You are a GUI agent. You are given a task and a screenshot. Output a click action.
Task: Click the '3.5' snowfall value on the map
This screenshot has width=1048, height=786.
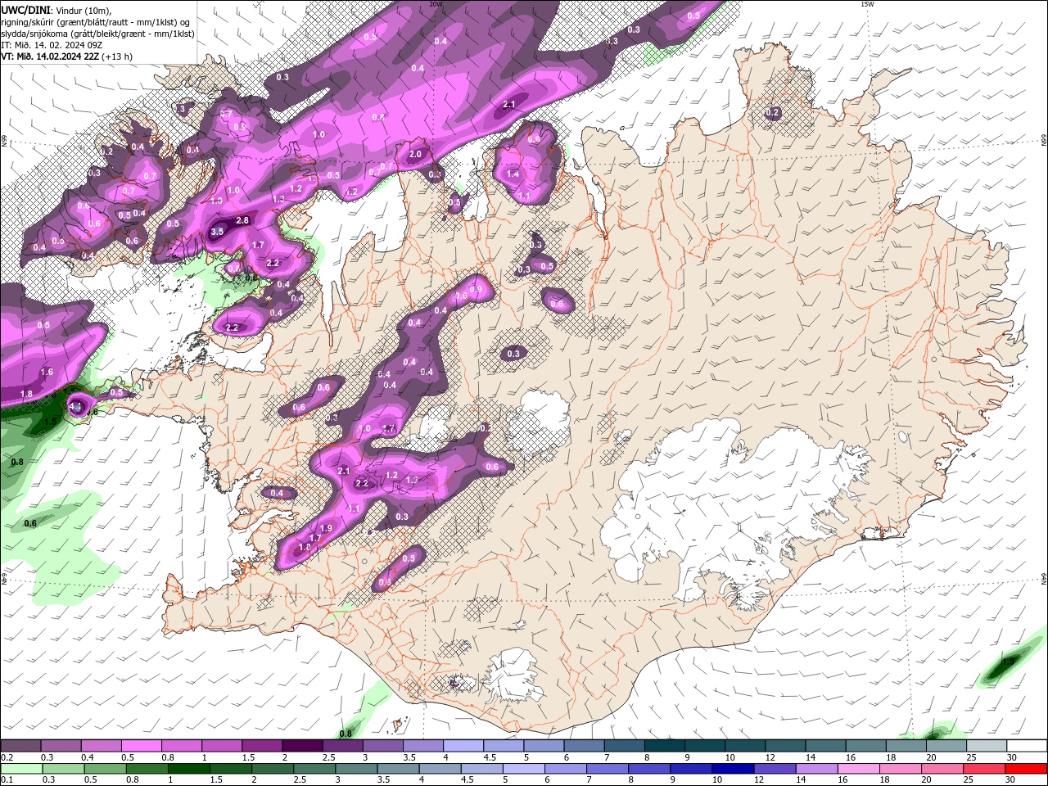217,233
